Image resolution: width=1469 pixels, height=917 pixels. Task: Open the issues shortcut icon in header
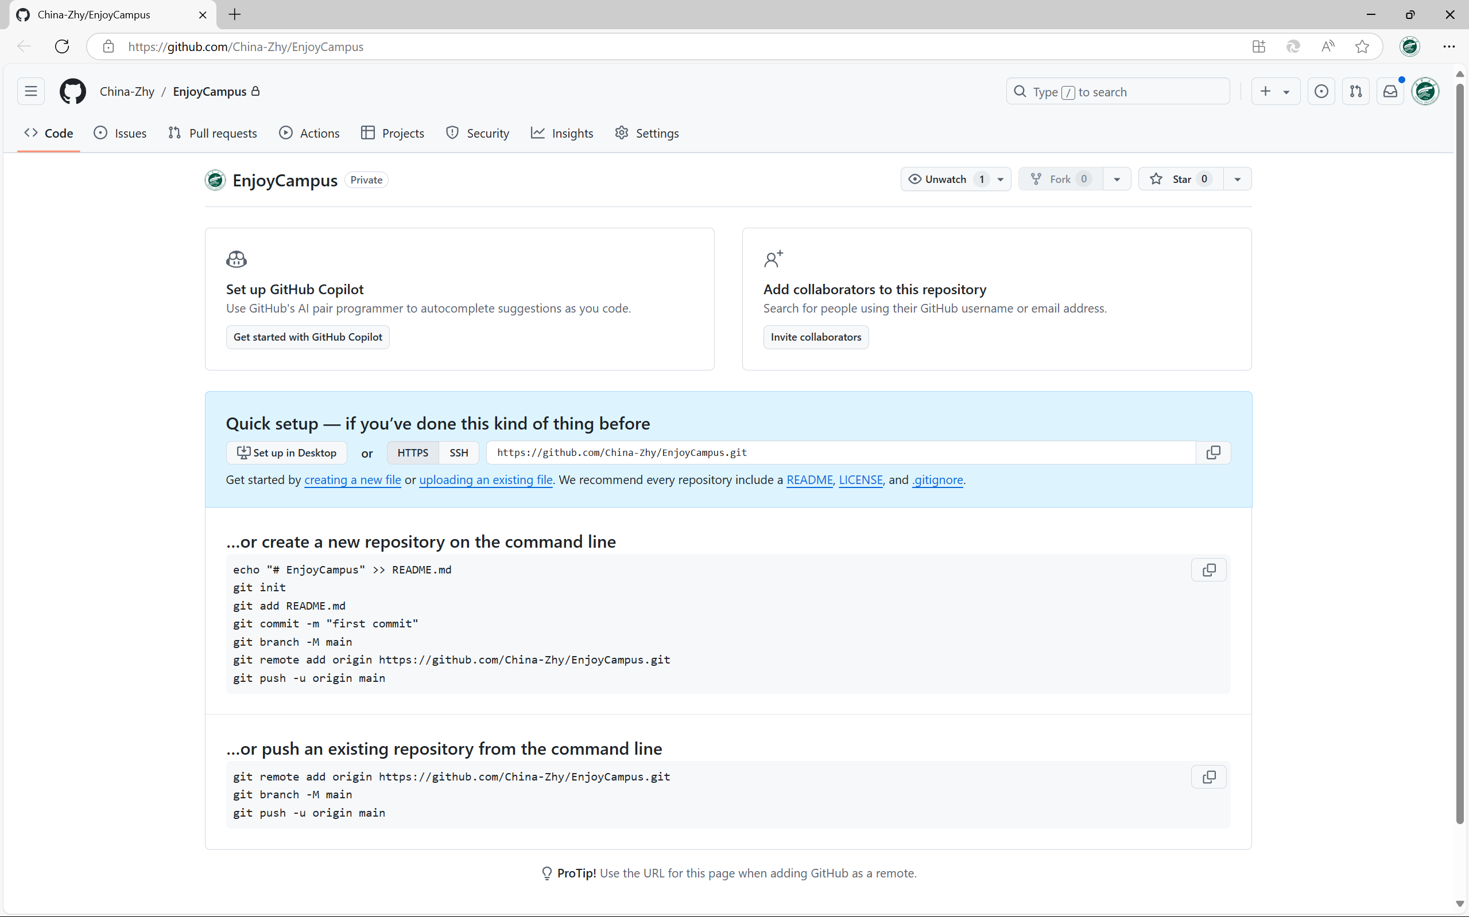click(1321, 92)
